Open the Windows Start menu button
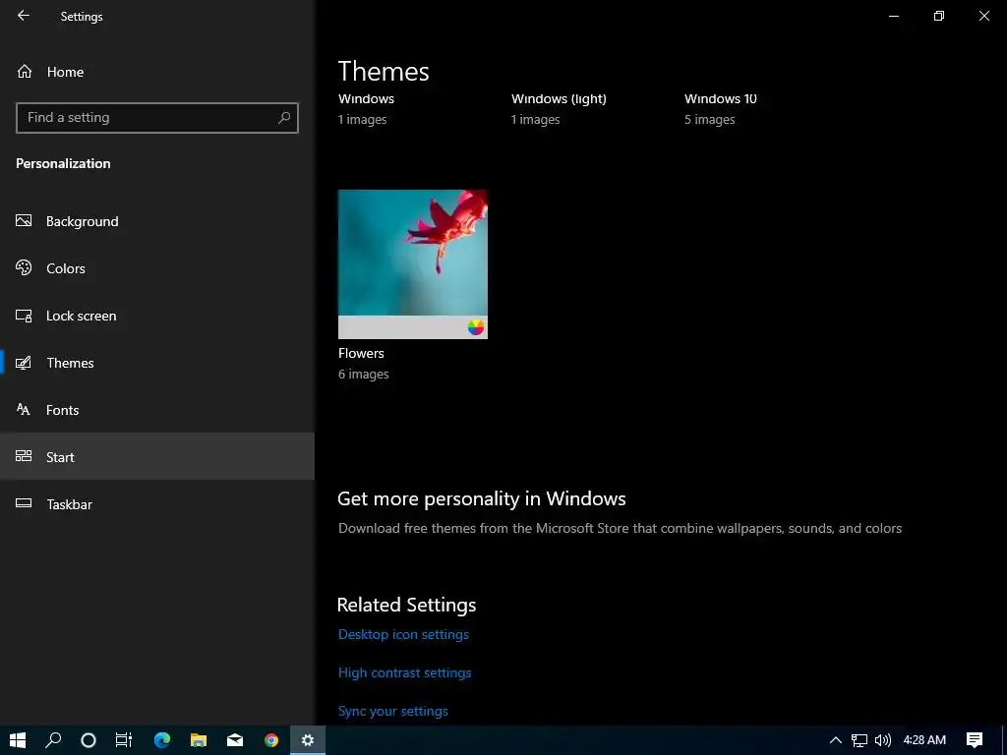 18,740
